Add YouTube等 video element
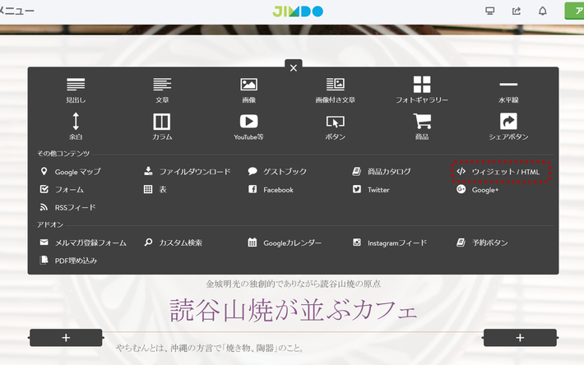584x365 pixels. point(248,127)
